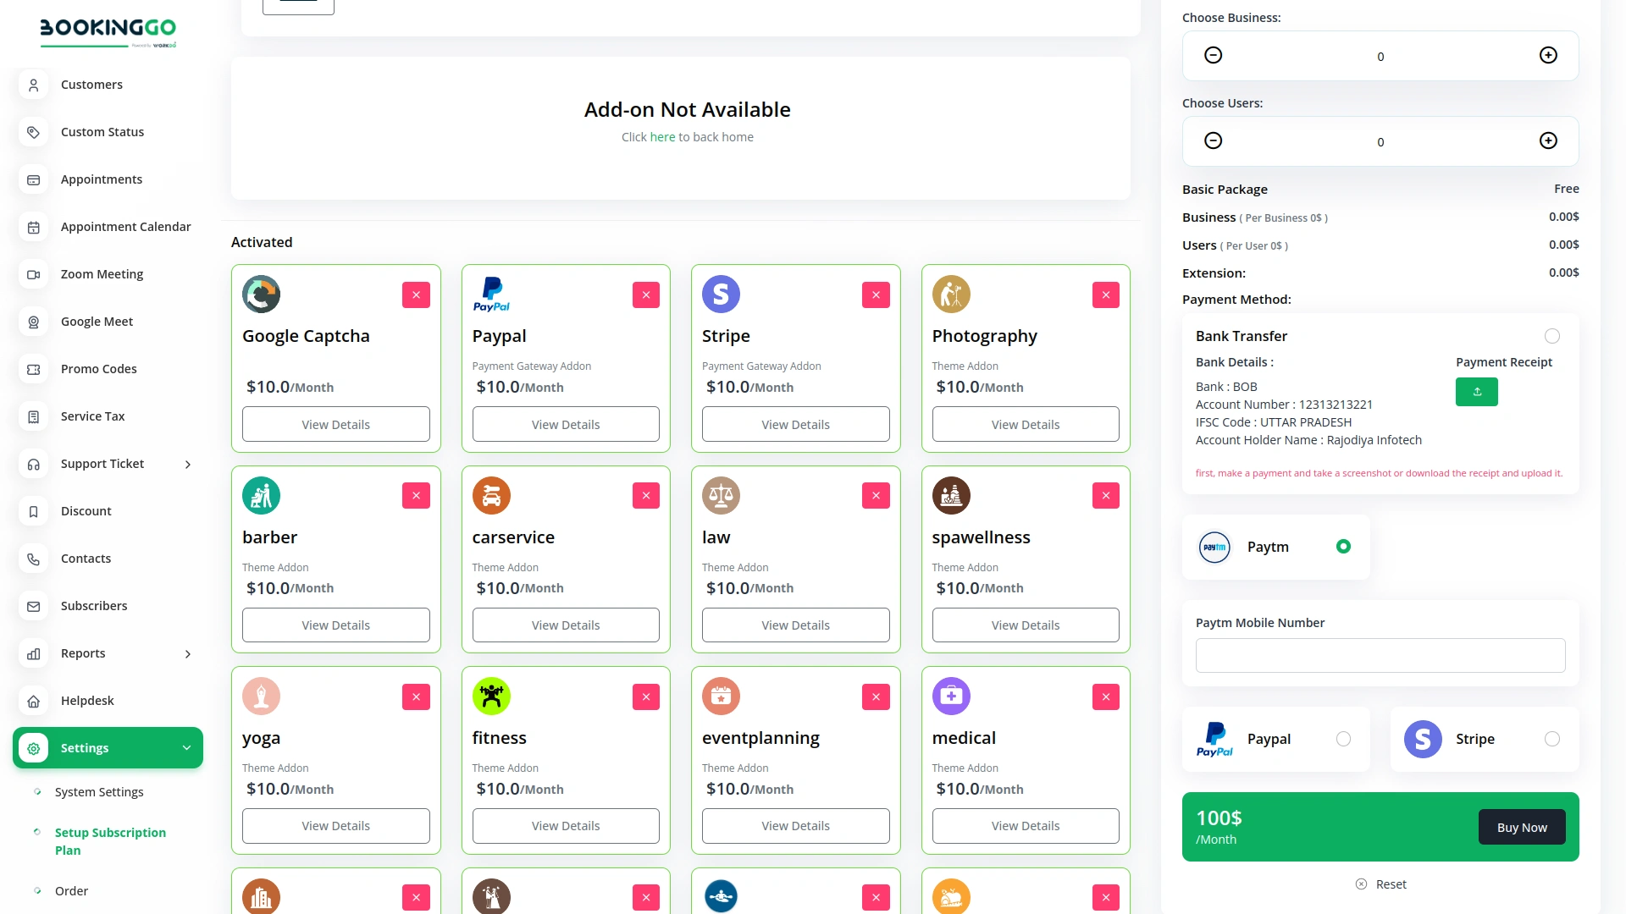Screen dimensions: 1626x914
Task: Click the 'here' link to go back home
Action: (x=662, y=137)
